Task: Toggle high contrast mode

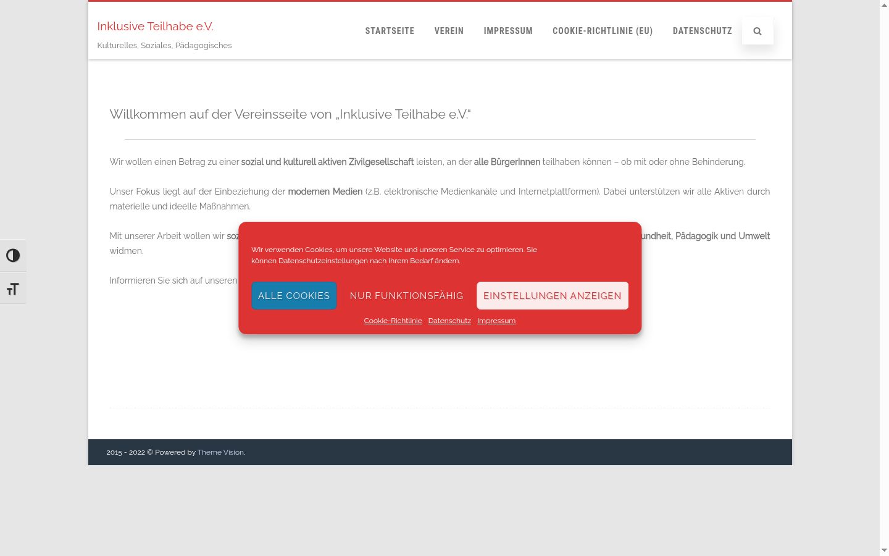Action: coord(13,256)
